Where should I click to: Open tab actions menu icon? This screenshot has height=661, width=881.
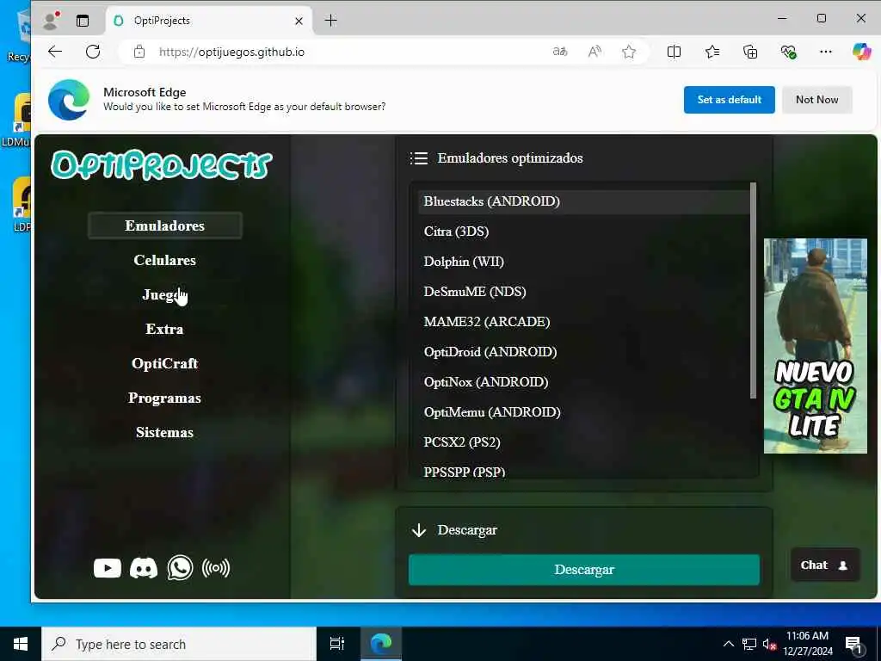pos(83,21)
